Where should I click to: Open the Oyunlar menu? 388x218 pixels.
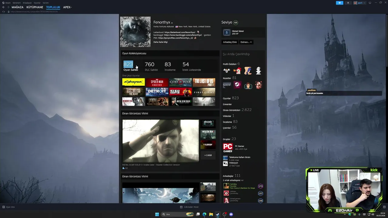pyautogui.click(x=37, y=3)
